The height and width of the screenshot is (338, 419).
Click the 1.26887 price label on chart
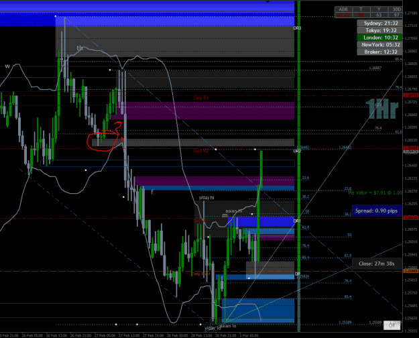(x=375, y=68)
